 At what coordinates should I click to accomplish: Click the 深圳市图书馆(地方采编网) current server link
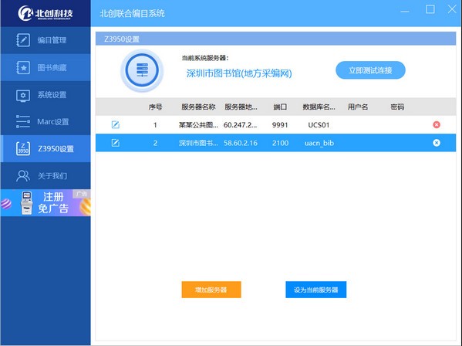pyautogui.click(x=239, y=73)
